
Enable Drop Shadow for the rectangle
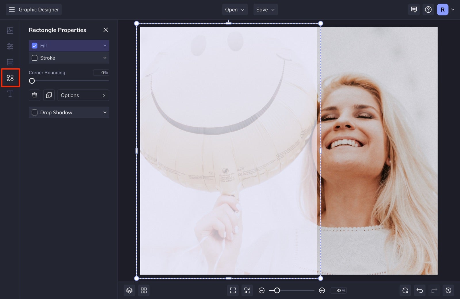coord(34,112)
